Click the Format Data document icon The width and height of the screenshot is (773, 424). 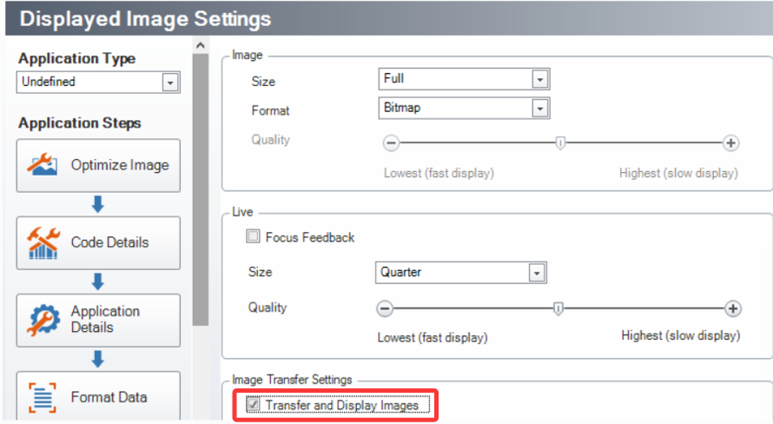pos(43,397)
